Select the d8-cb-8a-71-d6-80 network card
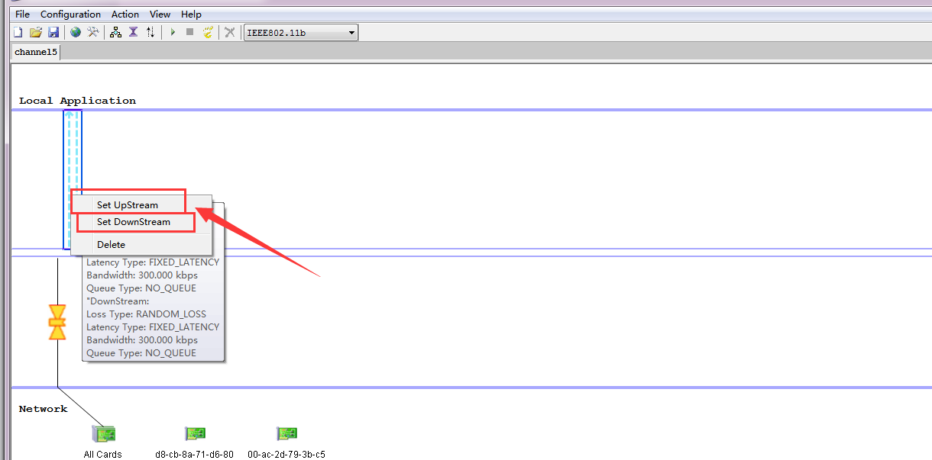This screenshot has width=932, height=460. [x=195, y=434]
